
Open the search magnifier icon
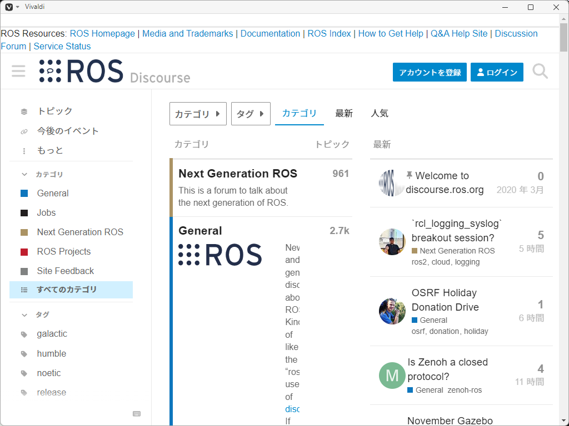pyautogui.click(x=540, y=72)
